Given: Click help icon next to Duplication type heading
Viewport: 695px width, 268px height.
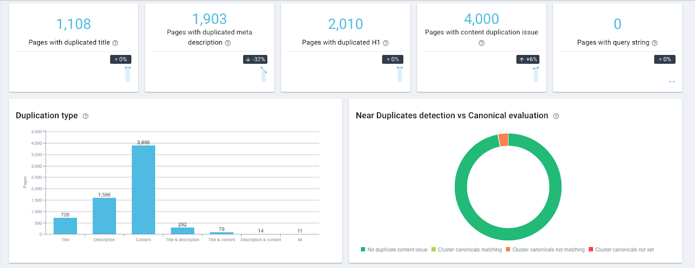Looking at the screenshot, I should pos(86,116).
